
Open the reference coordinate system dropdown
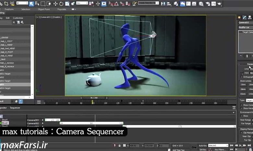tap(82, 3)
